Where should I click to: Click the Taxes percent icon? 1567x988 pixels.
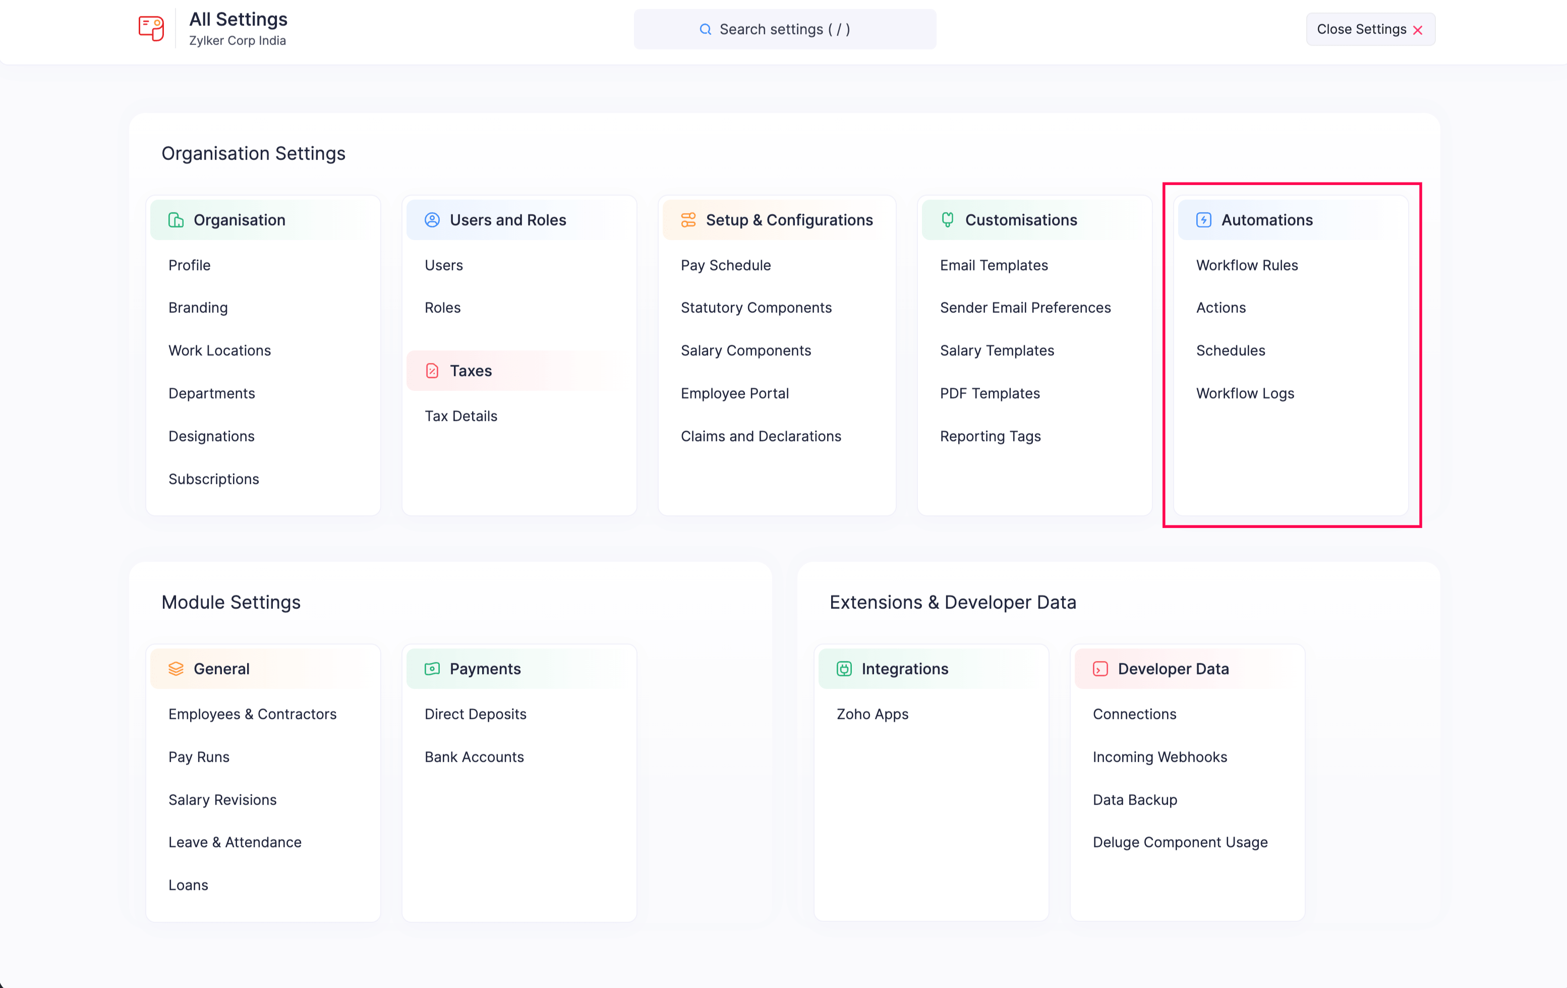pyautogui.click(x=432, y=371)
